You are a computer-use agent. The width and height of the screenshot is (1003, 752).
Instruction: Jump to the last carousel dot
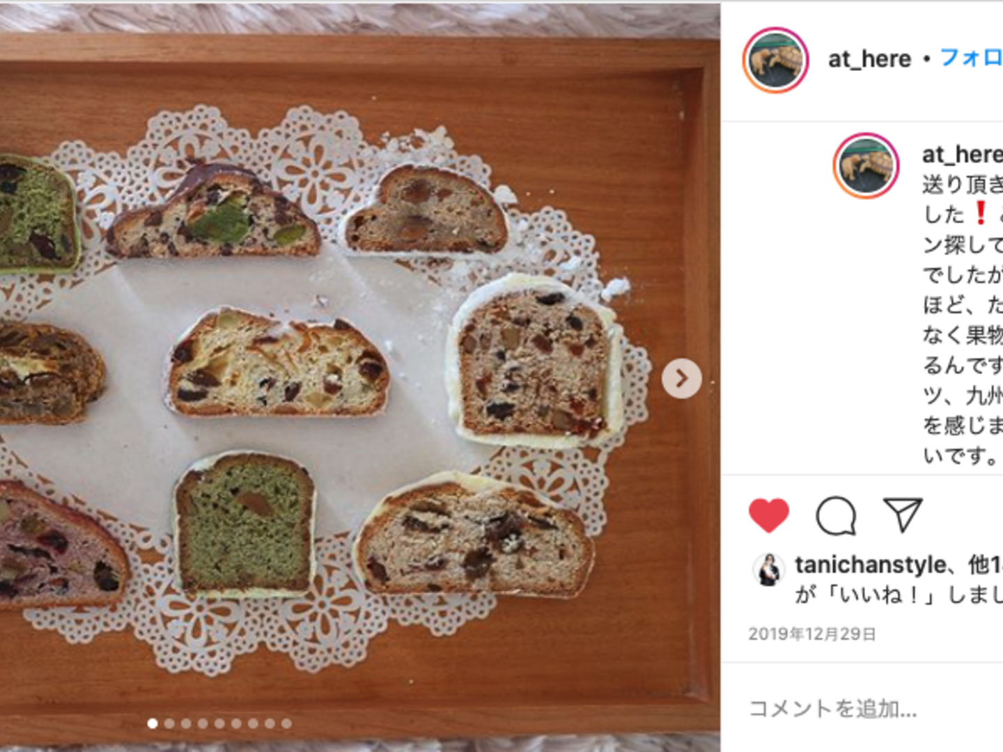point(286,723)
